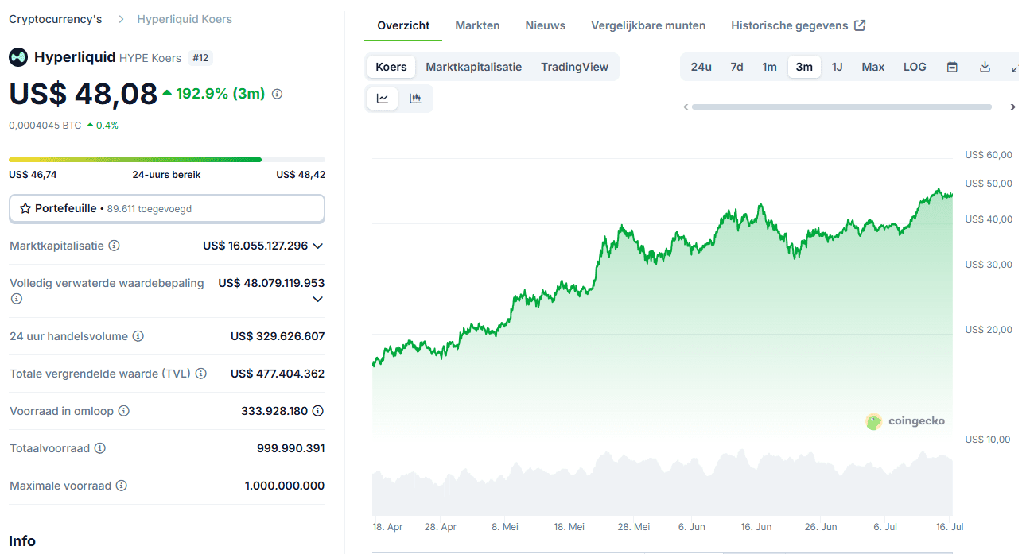Open info icon next to 192.9% (3m)
Screen dimensions: 1026x554
point(277,94)
